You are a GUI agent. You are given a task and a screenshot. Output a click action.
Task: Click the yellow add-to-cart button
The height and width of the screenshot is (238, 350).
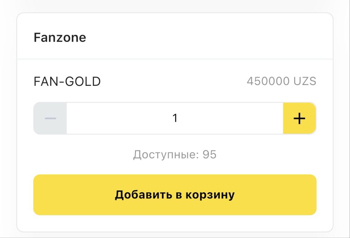coord(175,195)
